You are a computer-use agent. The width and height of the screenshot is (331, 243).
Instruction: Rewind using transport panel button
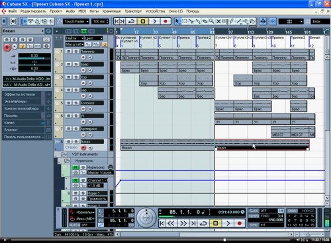(x=171, y=223)
